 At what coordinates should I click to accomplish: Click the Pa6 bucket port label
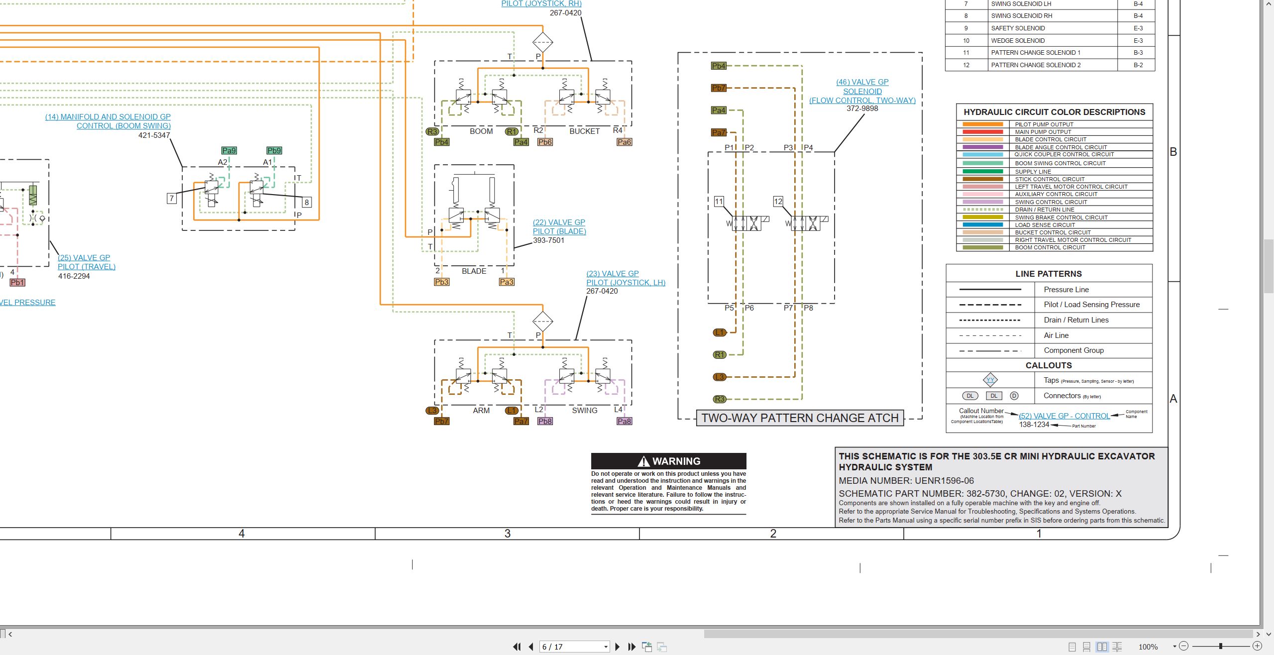tap(624, 142)
